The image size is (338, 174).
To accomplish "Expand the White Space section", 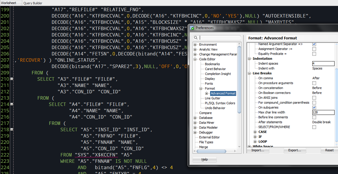I will click(250, 147).
